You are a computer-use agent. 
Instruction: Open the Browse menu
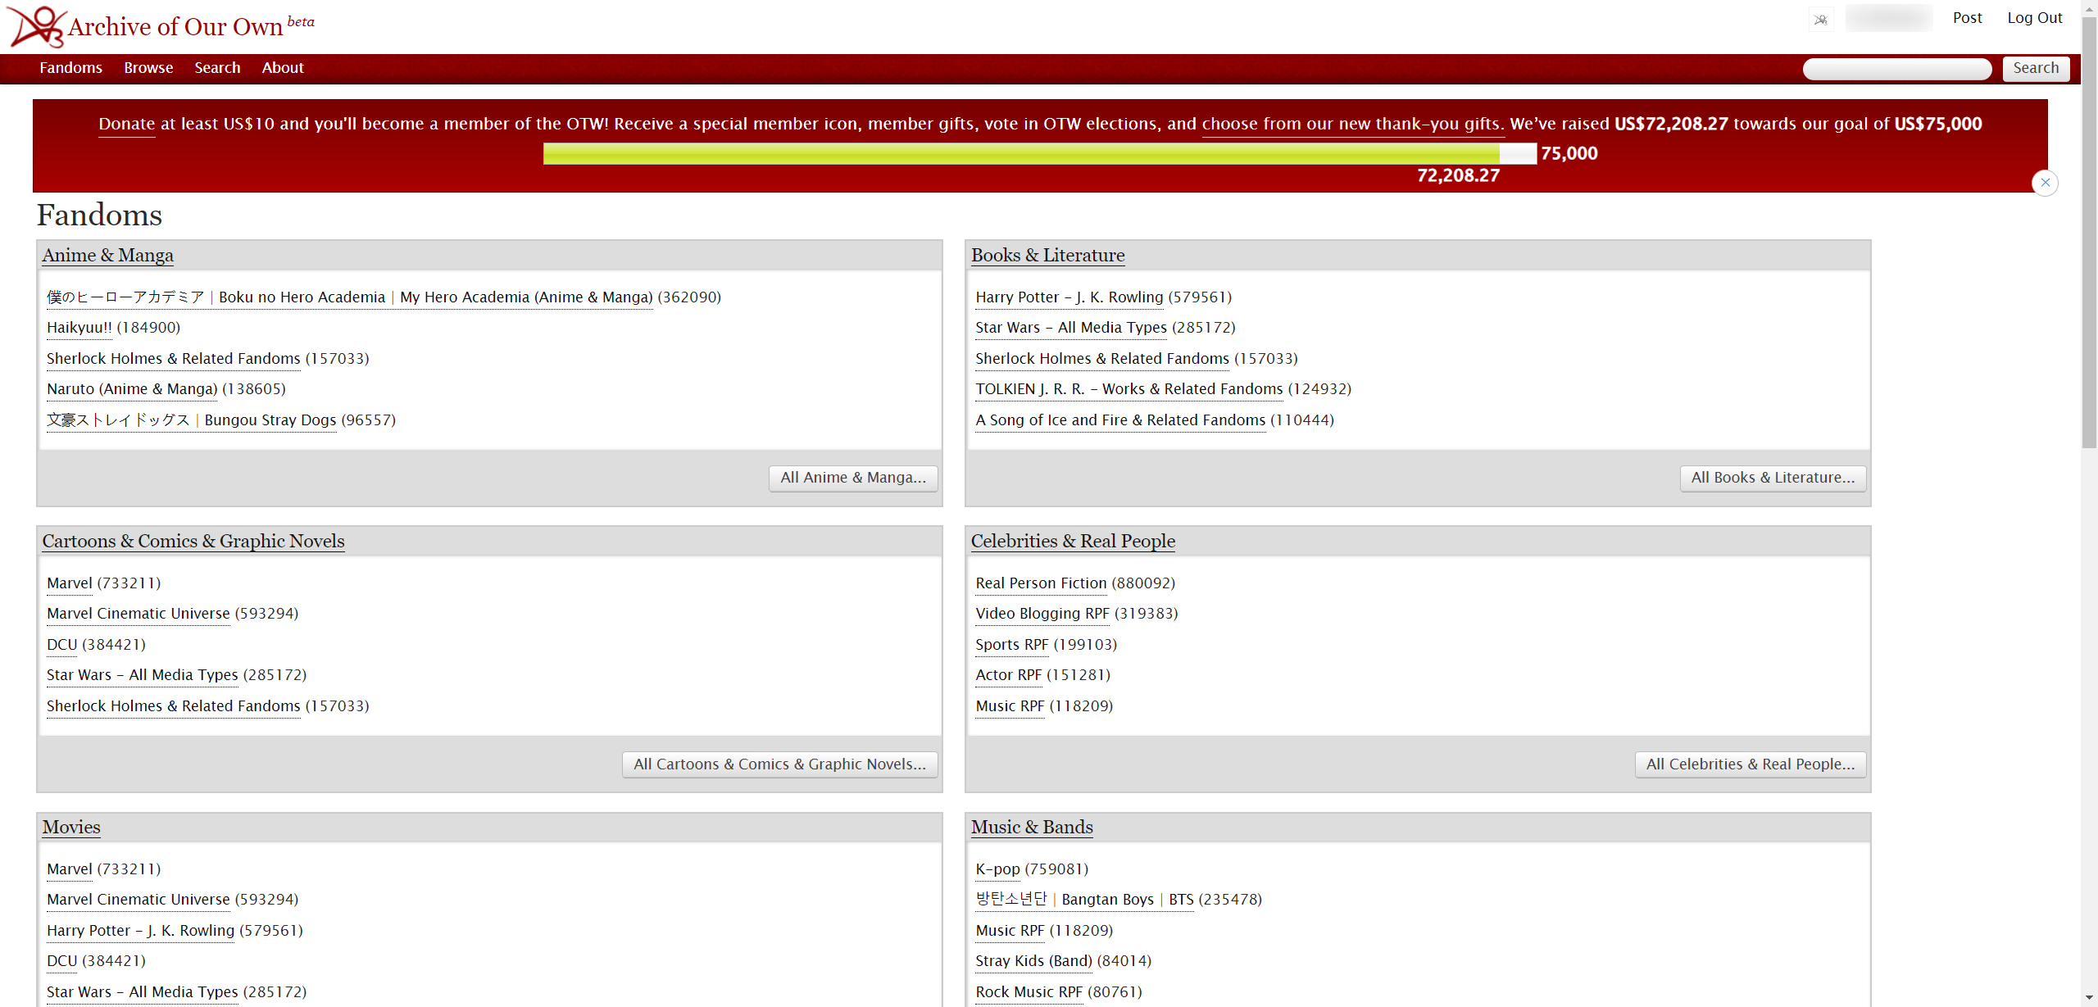pyautogui.click(x=148, y=68)
